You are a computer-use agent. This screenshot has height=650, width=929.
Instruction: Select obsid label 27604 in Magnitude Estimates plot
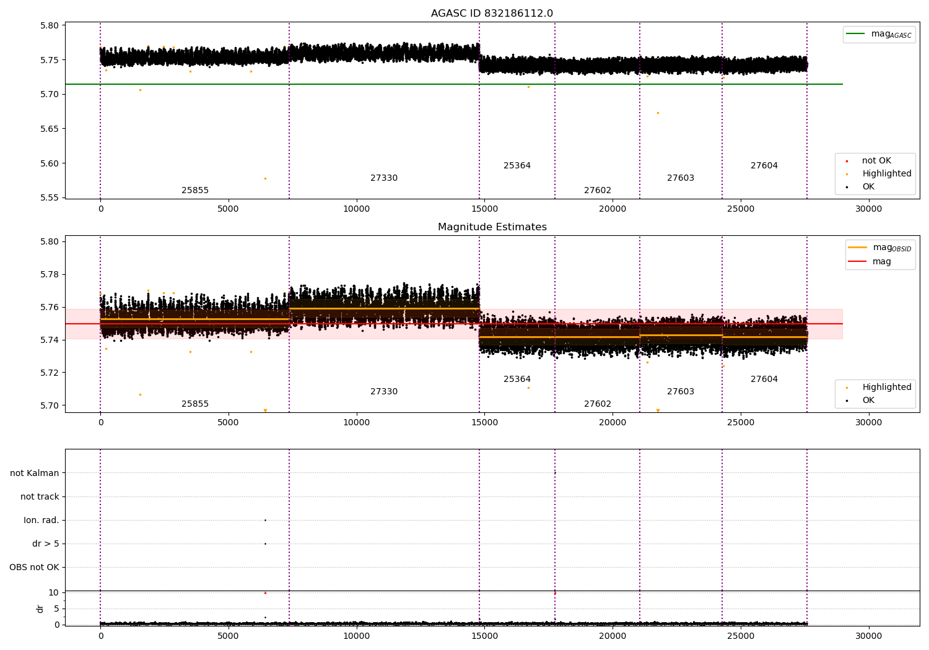[x=764, y=379]
